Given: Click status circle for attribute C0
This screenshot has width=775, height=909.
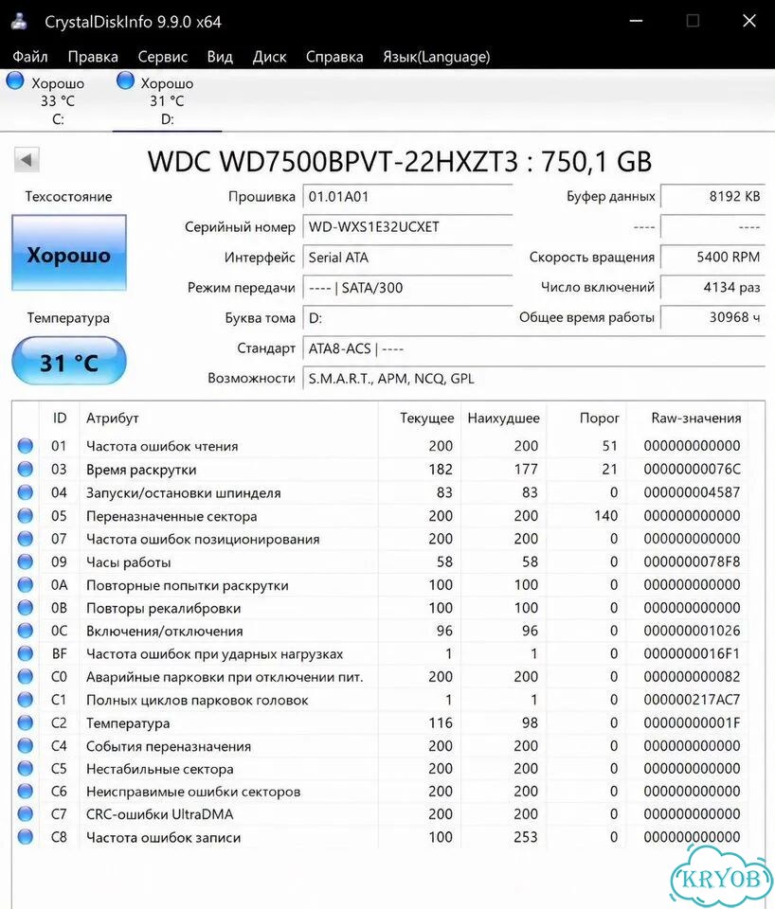Looking at the screenshot, I should pyautogui.click(x=25, y=676).
